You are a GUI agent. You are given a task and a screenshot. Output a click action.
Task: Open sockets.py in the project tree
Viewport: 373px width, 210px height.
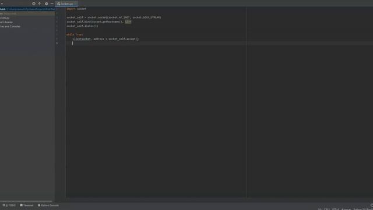click(x=5, y=18)
